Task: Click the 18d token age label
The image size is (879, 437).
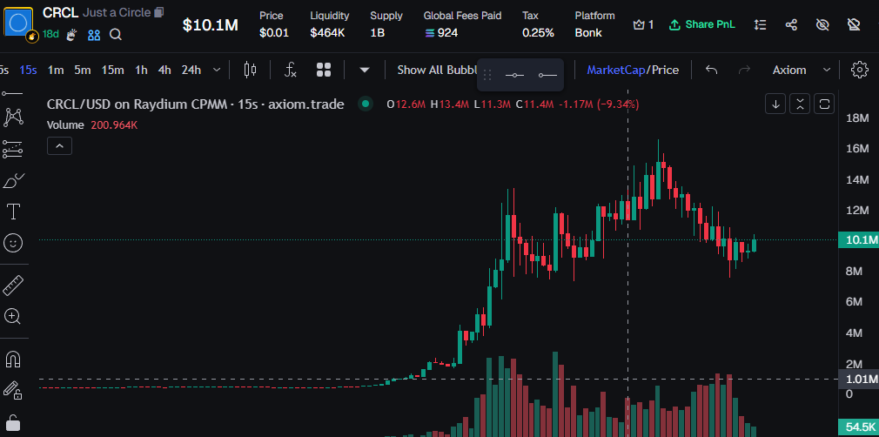Action: click(50, 34)
